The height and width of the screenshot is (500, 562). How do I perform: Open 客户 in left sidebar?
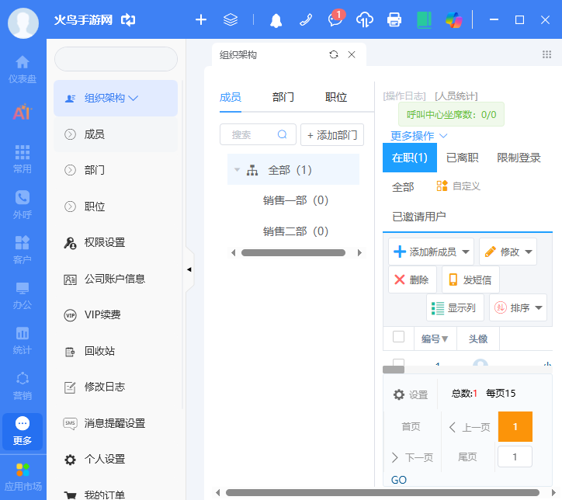click(x=23, y=250)
